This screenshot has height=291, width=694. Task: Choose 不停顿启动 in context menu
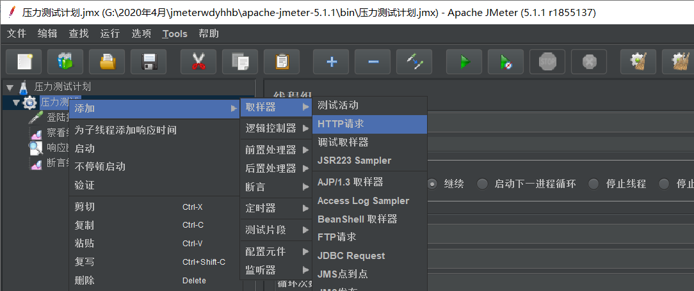[154, 167]
